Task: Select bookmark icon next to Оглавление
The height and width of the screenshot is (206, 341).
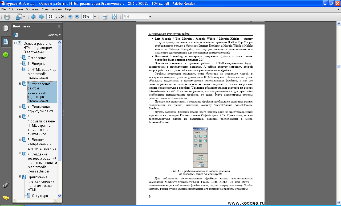Action: click(24, 57)
